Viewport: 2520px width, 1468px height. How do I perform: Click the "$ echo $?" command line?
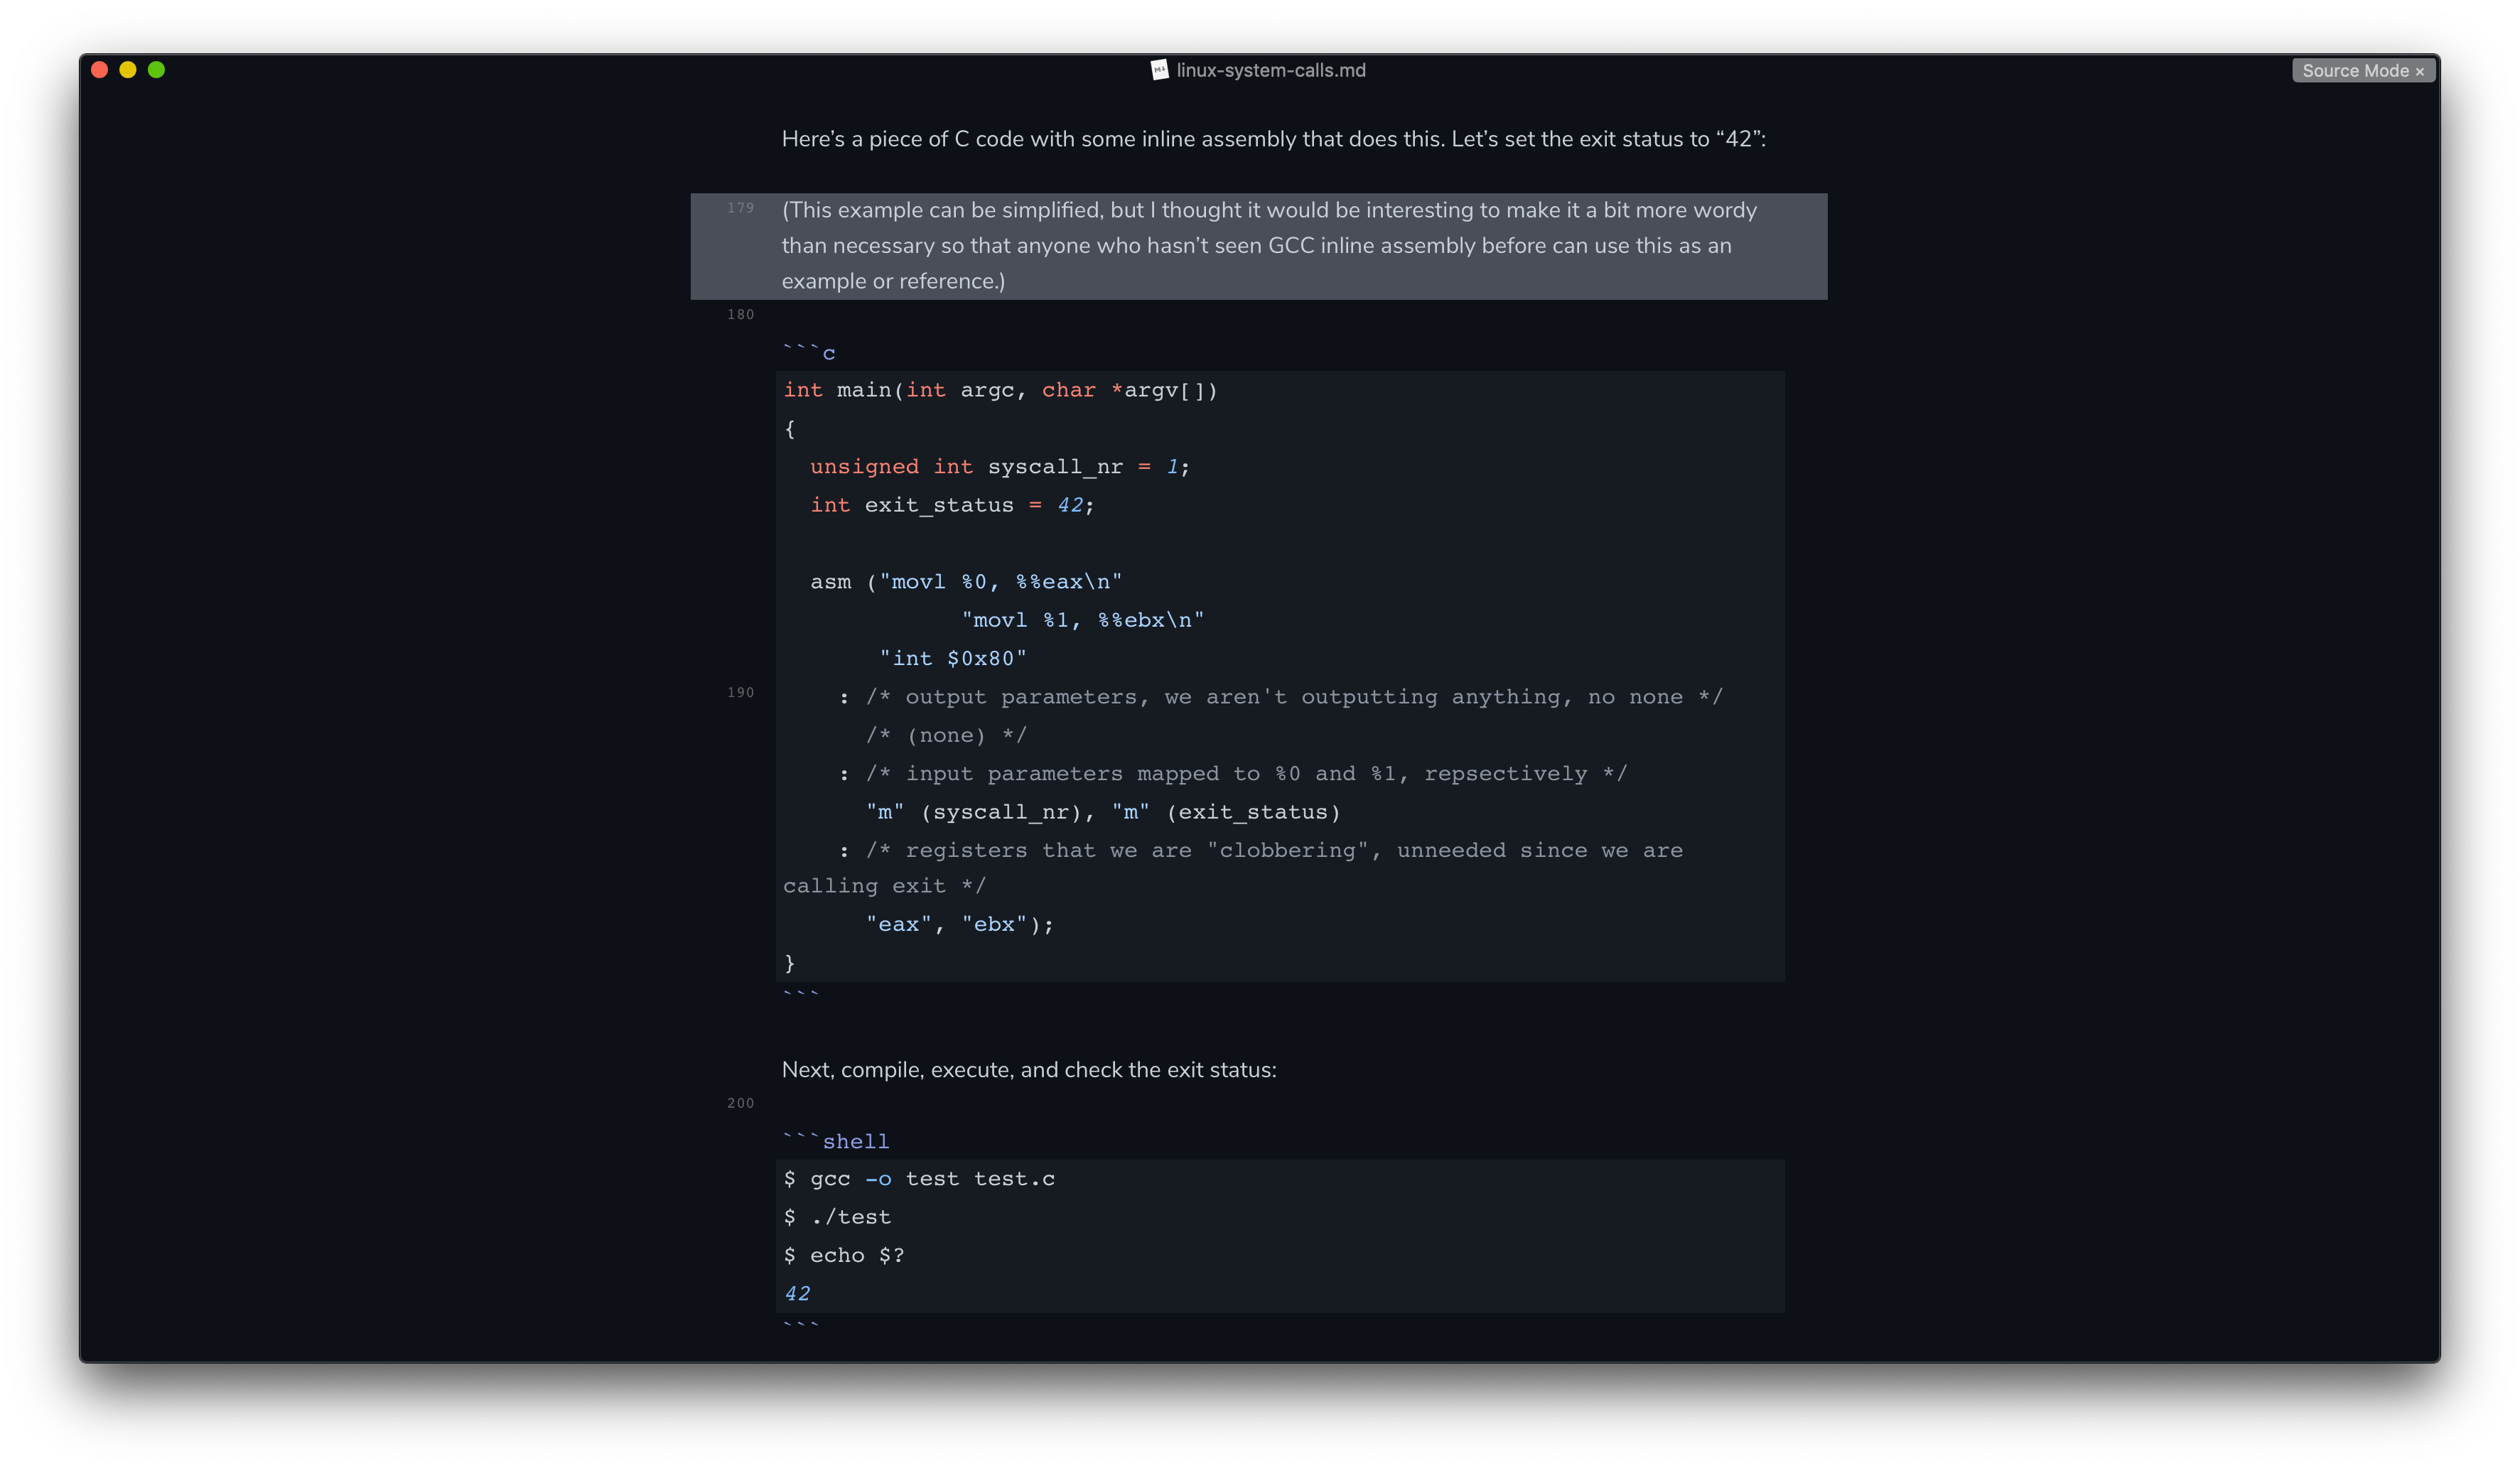tap(844, 1256)
